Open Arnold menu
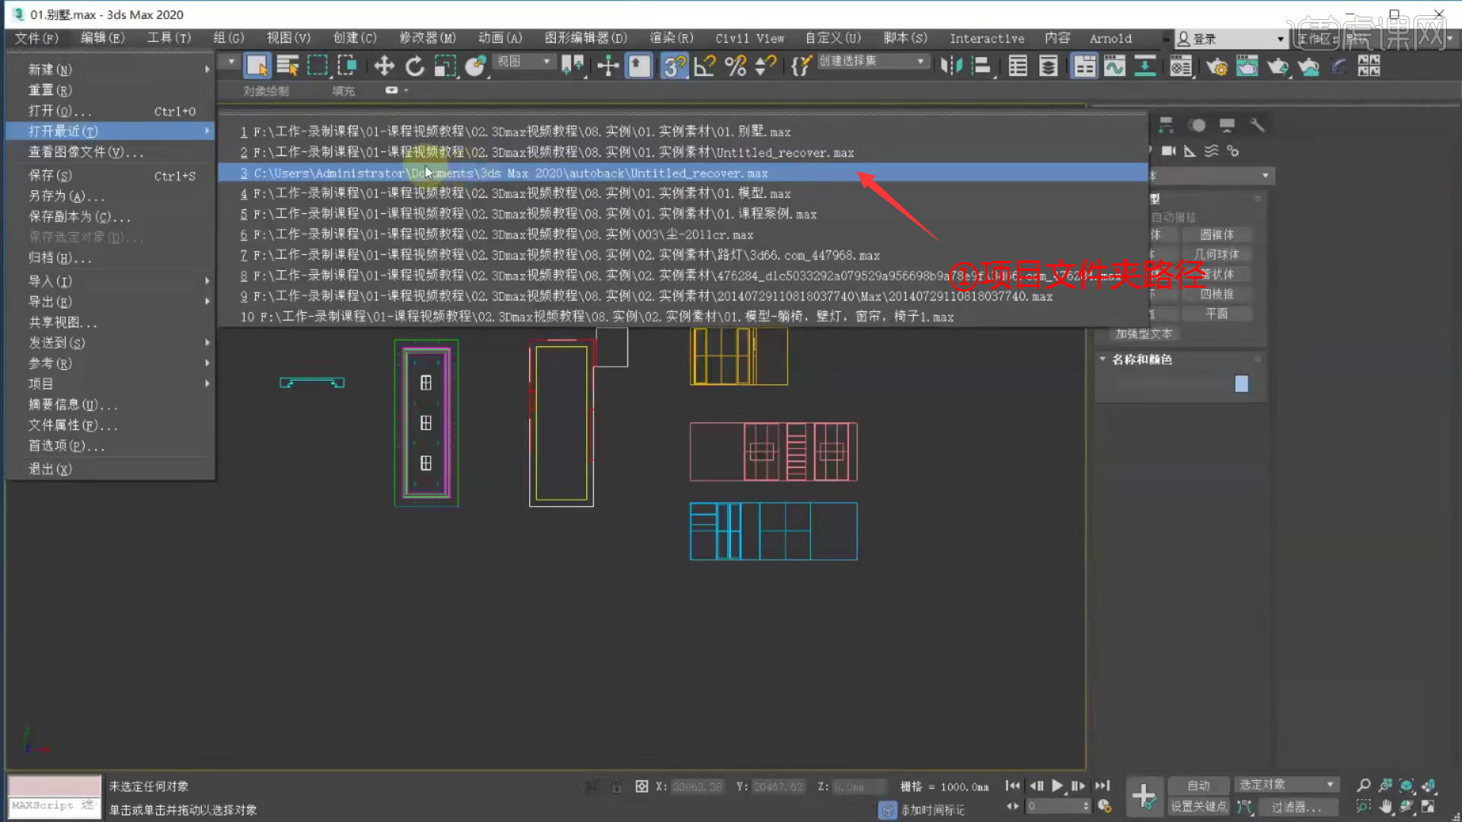 1110,38
